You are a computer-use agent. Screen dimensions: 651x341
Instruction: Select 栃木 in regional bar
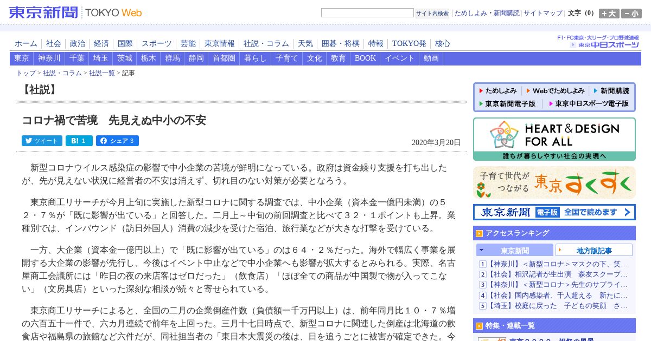click(x=149, y=58)
